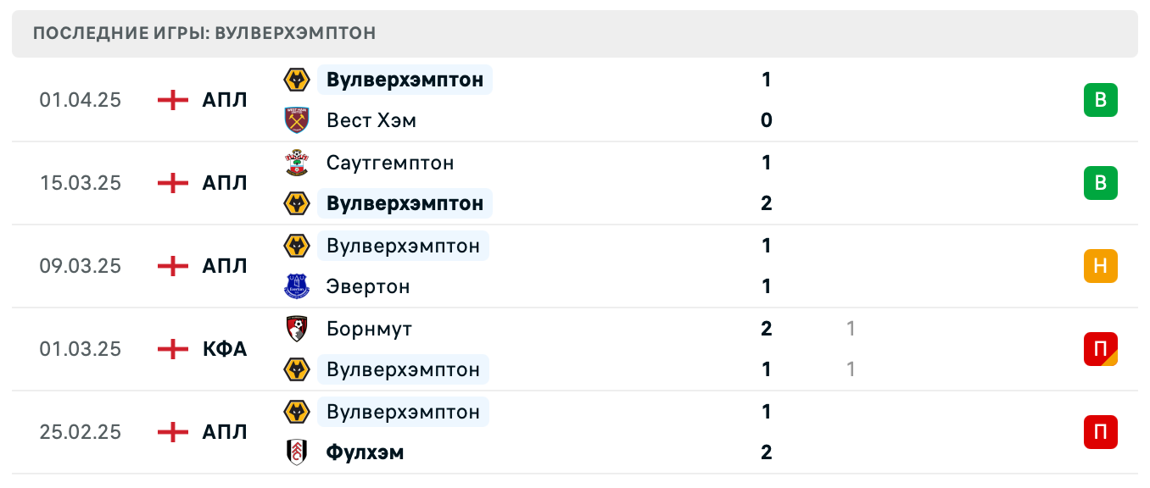Click the АПЛ label in the 09.03.25 row
The width and height of the screenshot is (1150, 488).
(224, 266)
